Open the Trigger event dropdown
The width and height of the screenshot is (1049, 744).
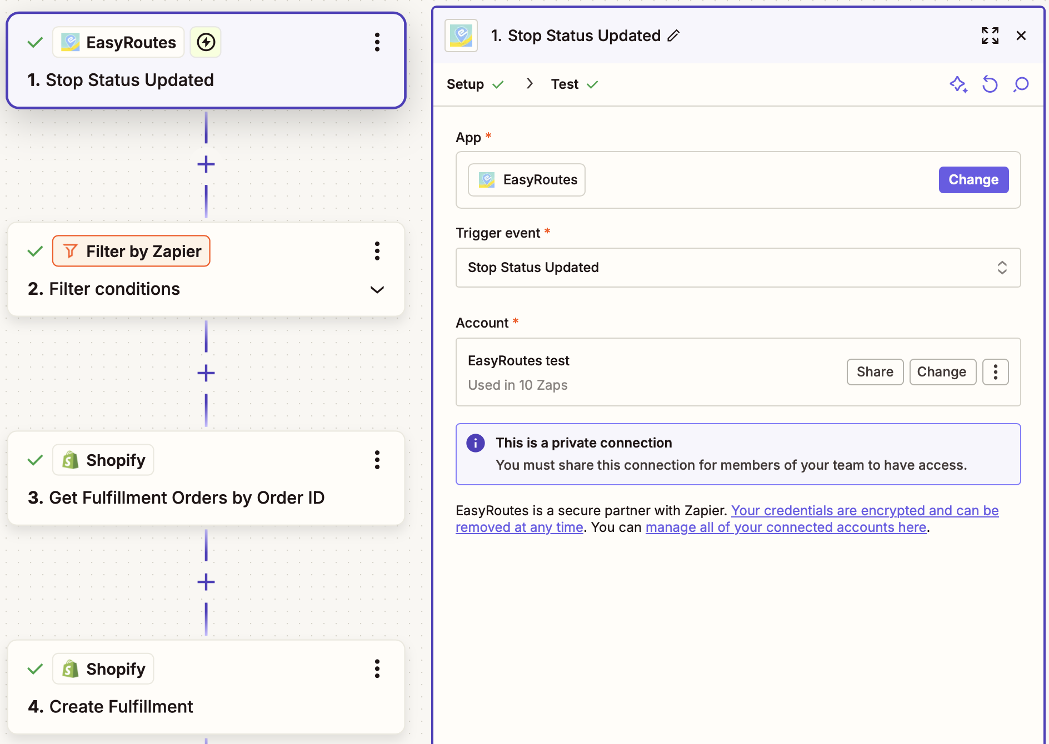pos(738,268)
